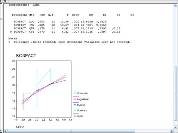Click the QUA row in the results table
The height and width of the screenshot is (133, 178).
[67, 28]
